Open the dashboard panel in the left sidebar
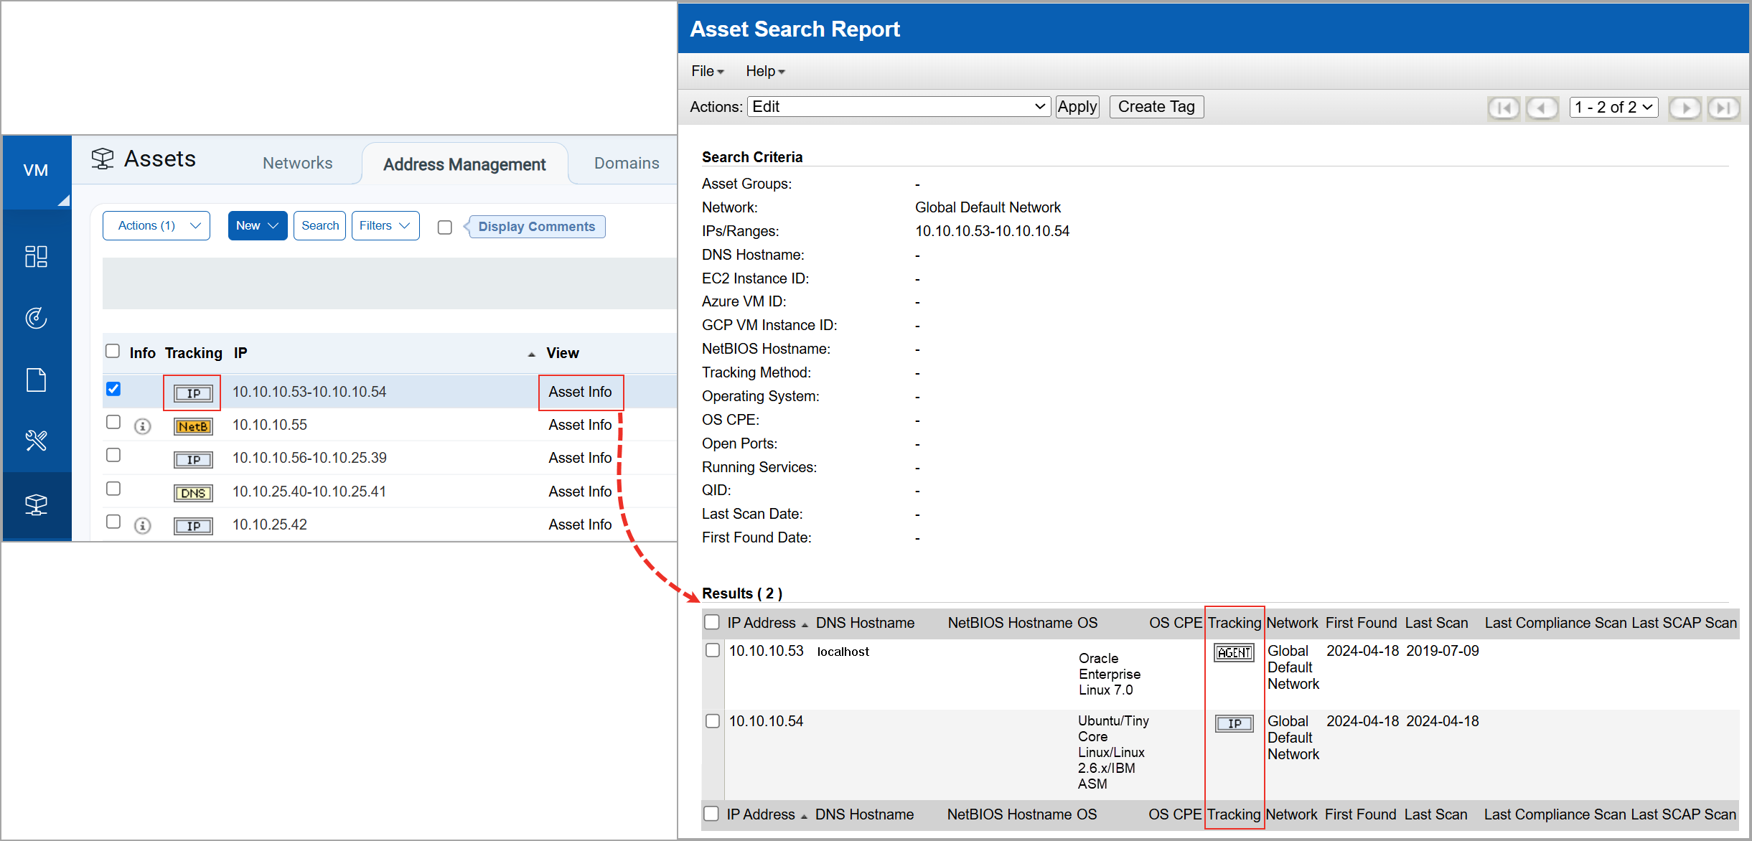Screen dimensions: 1752x841 point(36,256)
